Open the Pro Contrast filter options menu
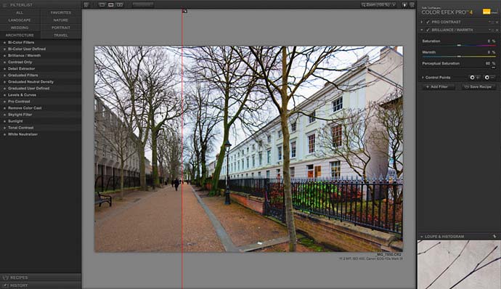501x289 pixels. pyautogui.click(x=490, y=22)
